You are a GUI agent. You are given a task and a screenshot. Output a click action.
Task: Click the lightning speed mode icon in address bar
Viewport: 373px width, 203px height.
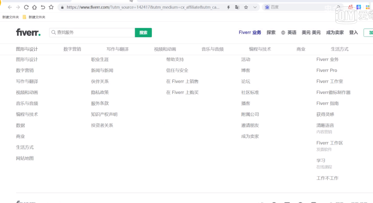tap(229, 7)
